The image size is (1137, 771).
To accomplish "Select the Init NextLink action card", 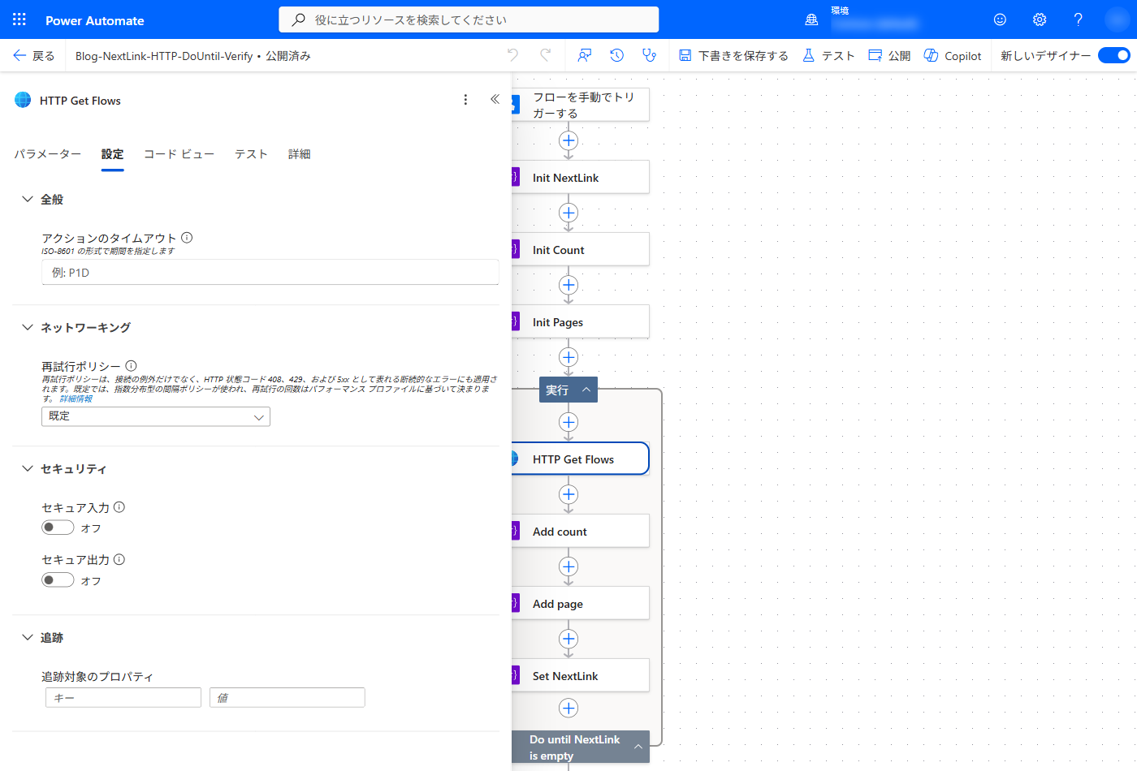I will [x=581, y=177].
